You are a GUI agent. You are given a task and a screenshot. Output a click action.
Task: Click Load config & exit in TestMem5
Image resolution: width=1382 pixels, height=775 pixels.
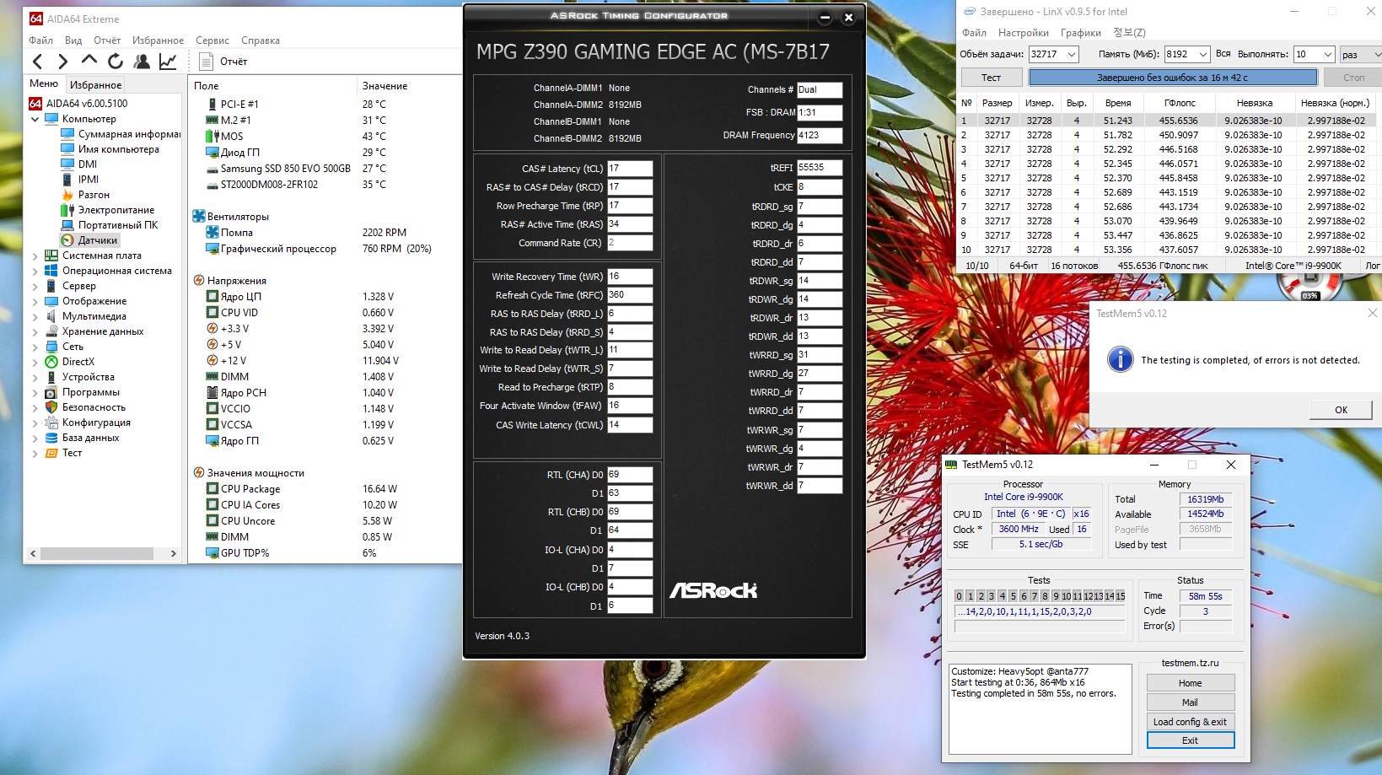(1191, 722)
